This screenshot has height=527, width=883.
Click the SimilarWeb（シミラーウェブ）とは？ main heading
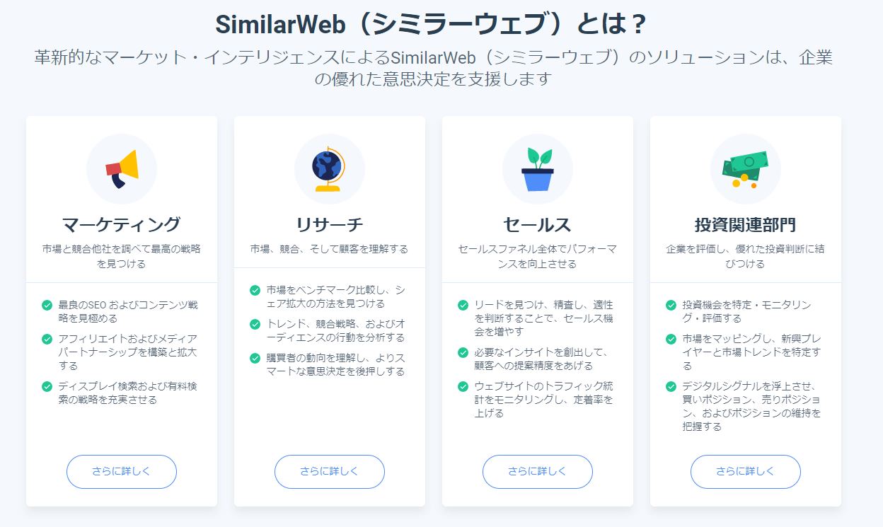431,25
